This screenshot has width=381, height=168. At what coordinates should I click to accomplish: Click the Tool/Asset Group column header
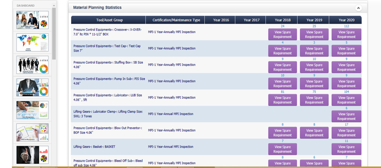(108, 20)
